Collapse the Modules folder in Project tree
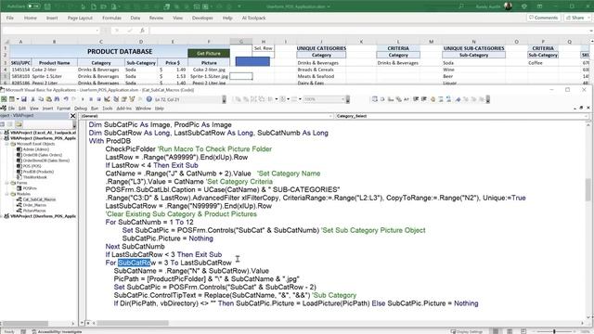The image size is (594, 334). pyautogui.click(x=7, y=194)
